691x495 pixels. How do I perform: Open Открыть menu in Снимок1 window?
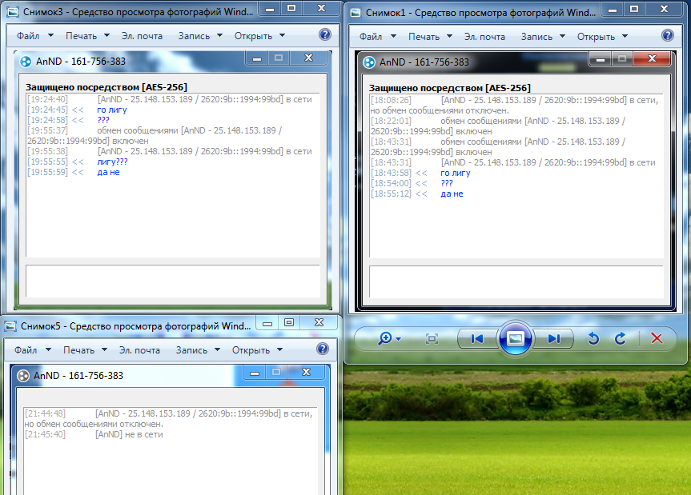coord(602,37)
